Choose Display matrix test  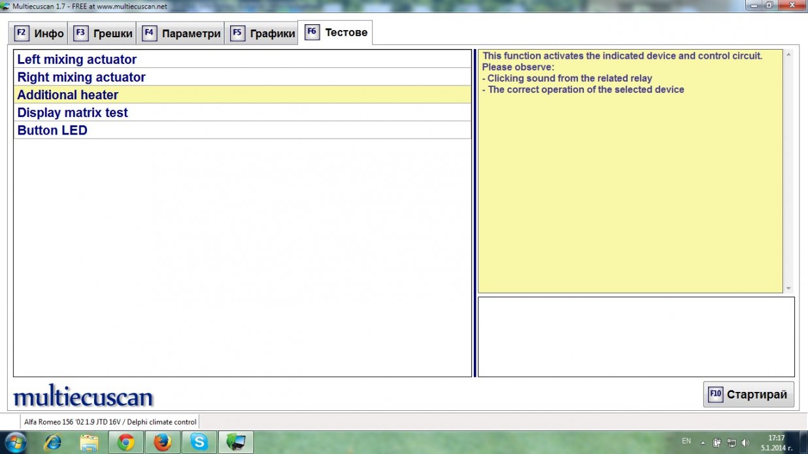click(242, 112)
